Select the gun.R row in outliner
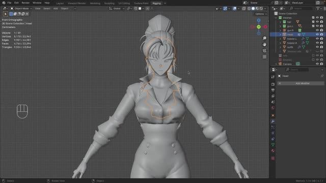The image size is (326, 183). [290, 30]
